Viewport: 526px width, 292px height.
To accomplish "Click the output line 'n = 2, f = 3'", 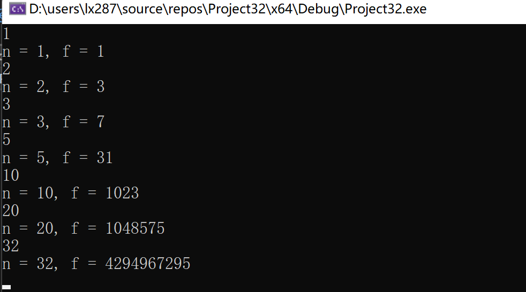I will (53, 87).
